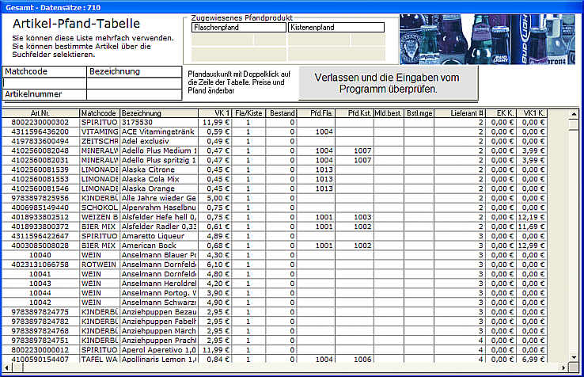584x377 pixels.
Task: Click the EK K. column header
Action: [x=501, y=113]
